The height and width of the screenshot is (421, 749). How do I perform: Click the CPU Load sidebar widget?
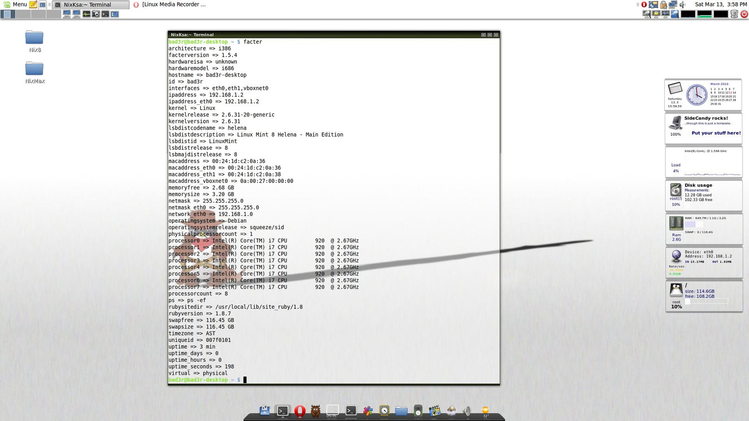(703, 162)
